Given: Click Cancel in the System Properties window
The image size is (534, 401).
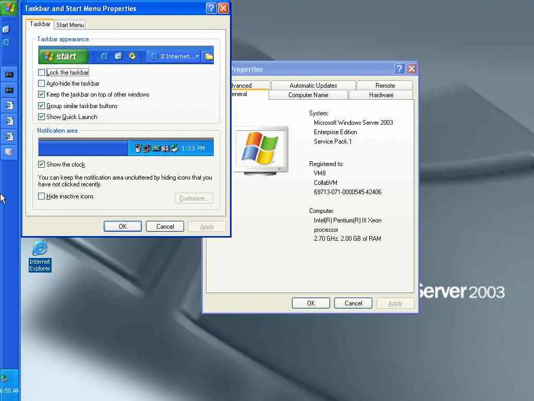Looking at the screenshot, I should (x=353, y=303).
